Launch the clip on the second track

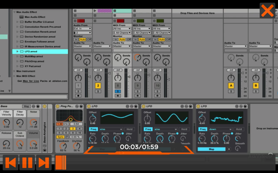[95, 11]
